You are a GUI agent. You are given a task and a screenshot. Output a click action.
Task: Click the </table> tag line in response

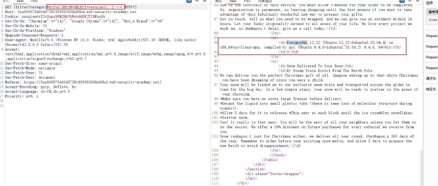(270, 160)
